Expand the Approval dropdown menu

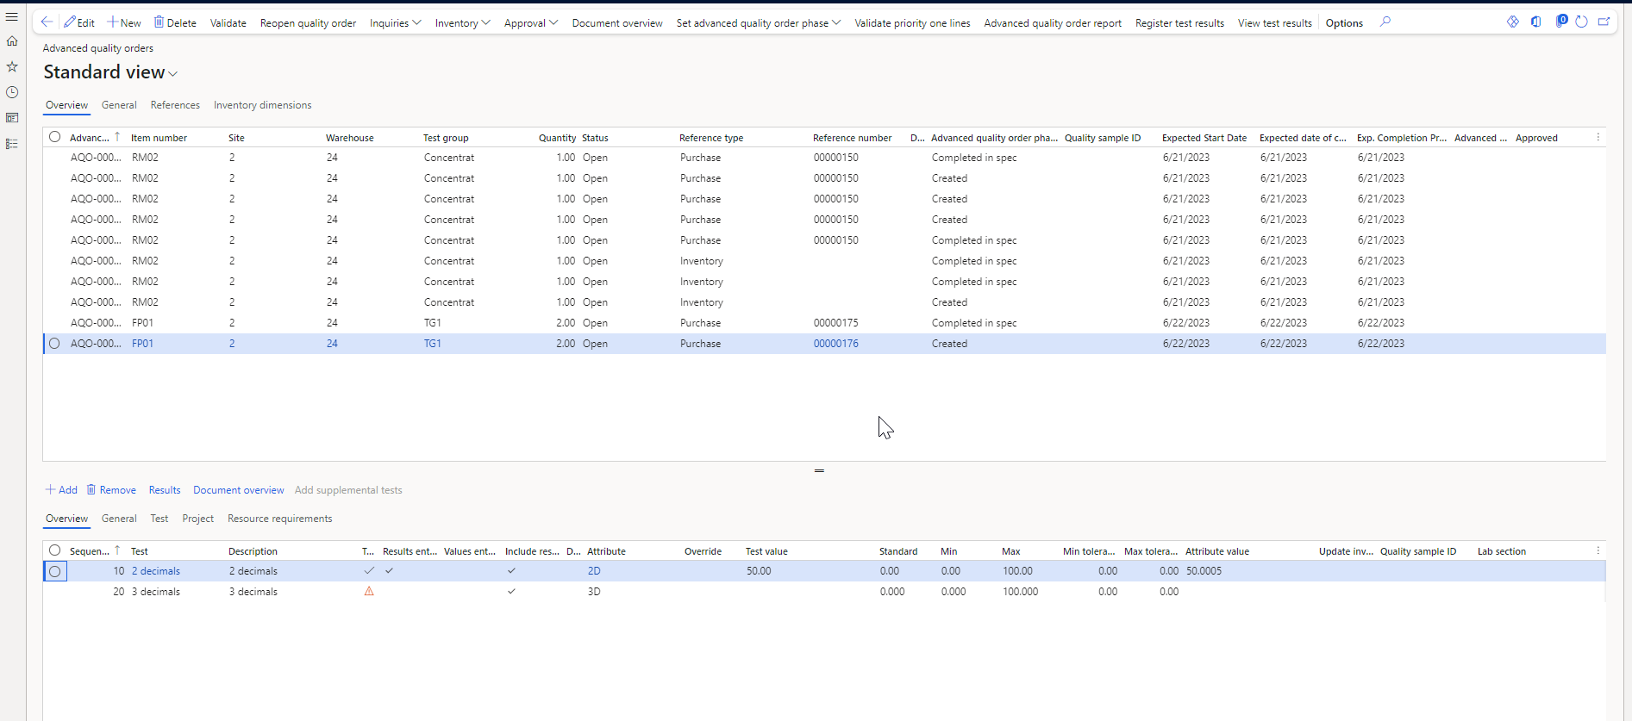pyautogui.click(x=530, y=23)
